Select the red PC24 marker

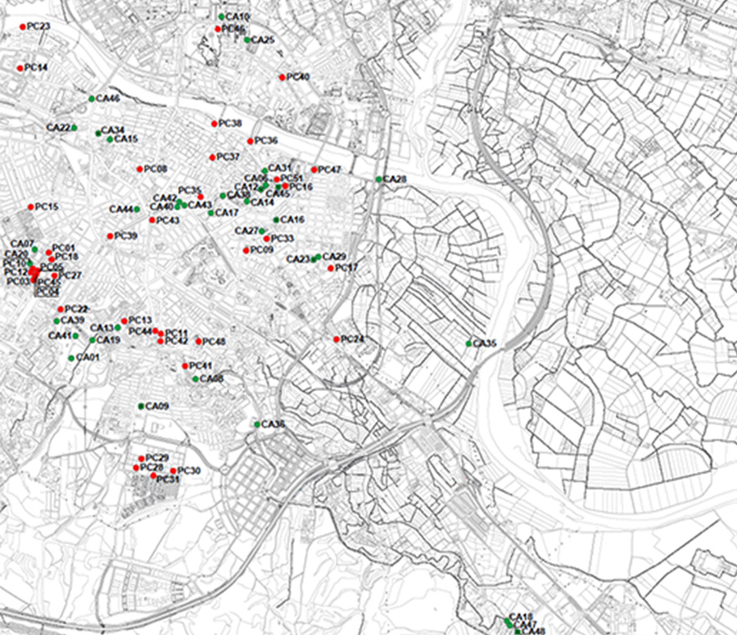[x=337, y=339]
